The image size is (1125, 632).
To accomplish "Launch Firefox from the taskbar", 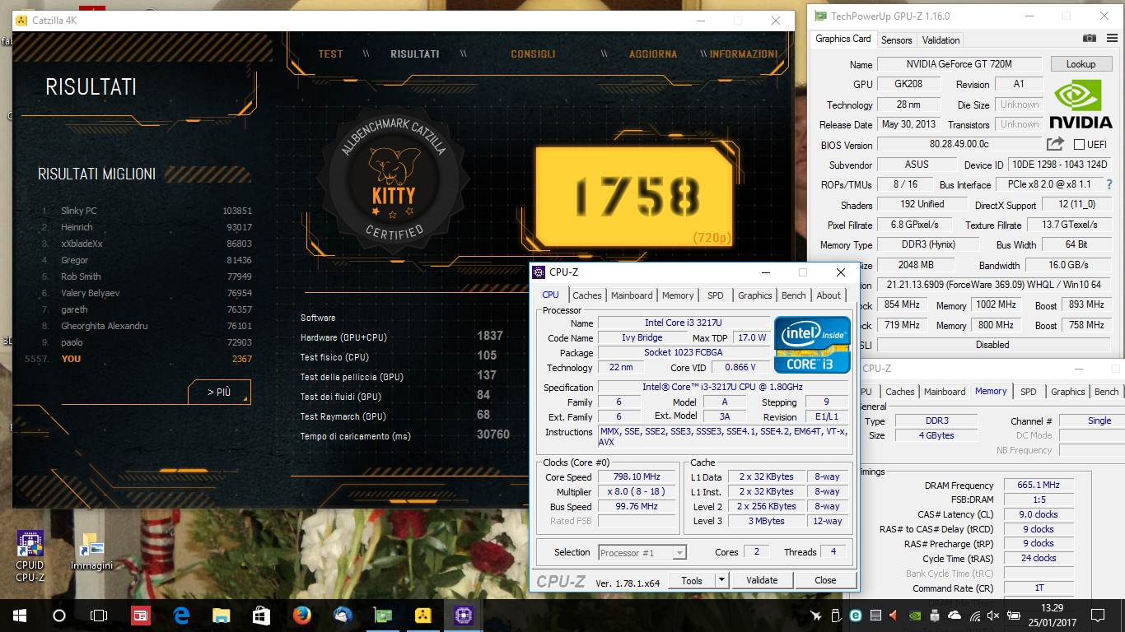I will 301,615.
